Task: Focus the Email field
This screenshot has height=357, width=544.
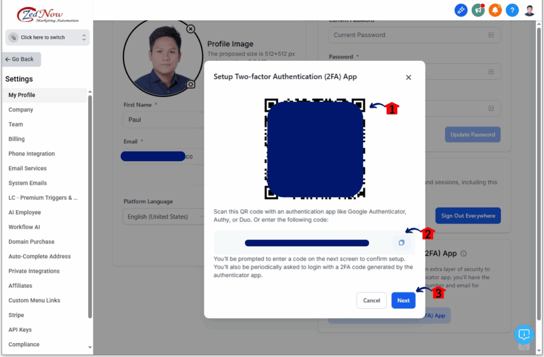Action: [x=163, y=156]
